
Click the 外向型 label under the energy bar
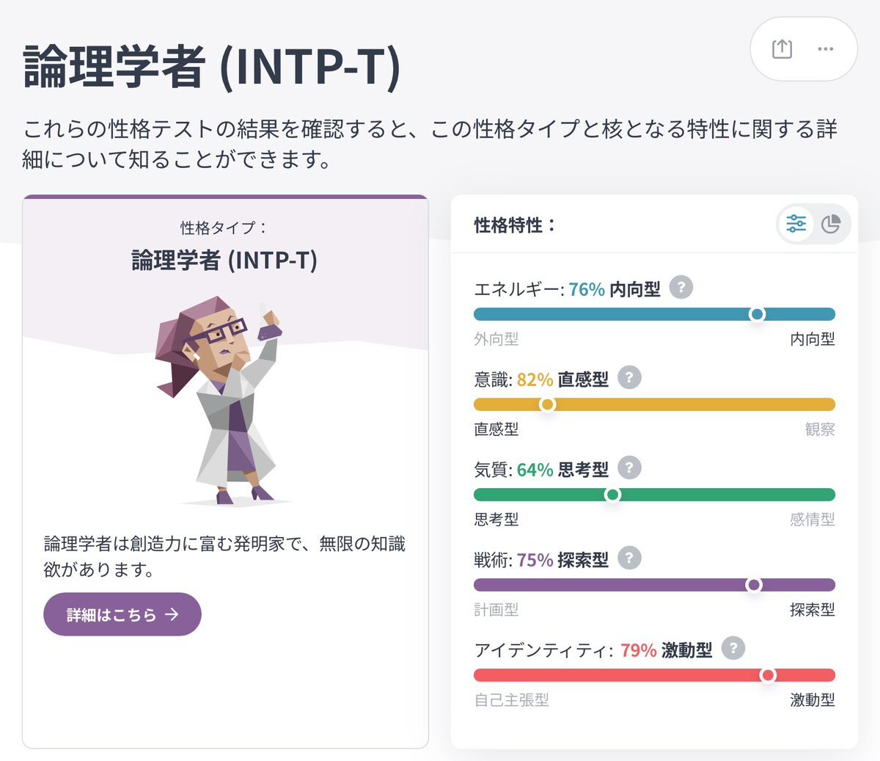pyautogui.click(x=496, y=339)
